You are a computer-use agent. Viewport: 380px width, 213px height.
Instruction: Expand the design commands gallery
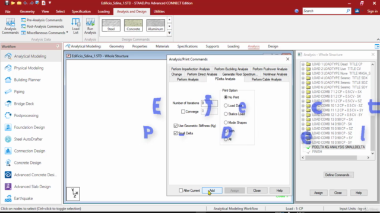[x=169, y=33]
